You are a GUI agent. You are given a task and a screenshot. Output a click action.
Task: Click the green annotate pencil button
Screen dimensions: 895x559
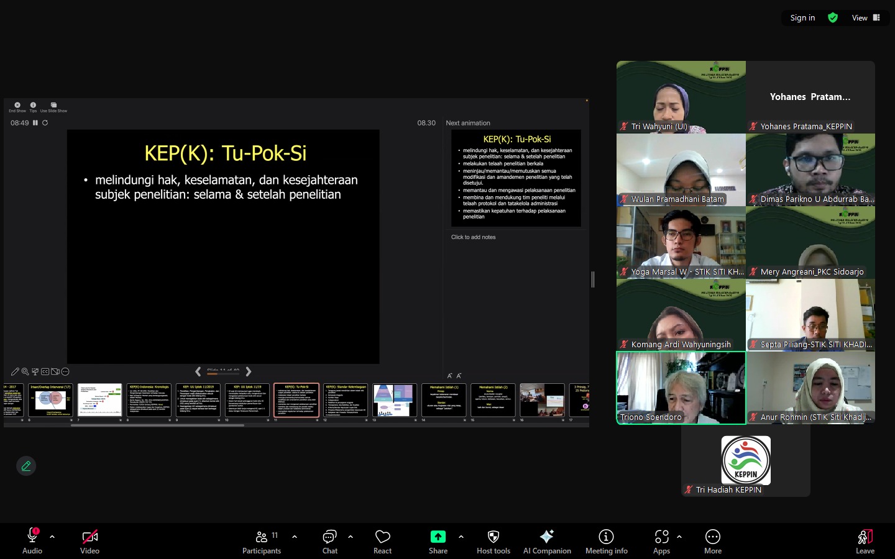[x=26, y=466]
